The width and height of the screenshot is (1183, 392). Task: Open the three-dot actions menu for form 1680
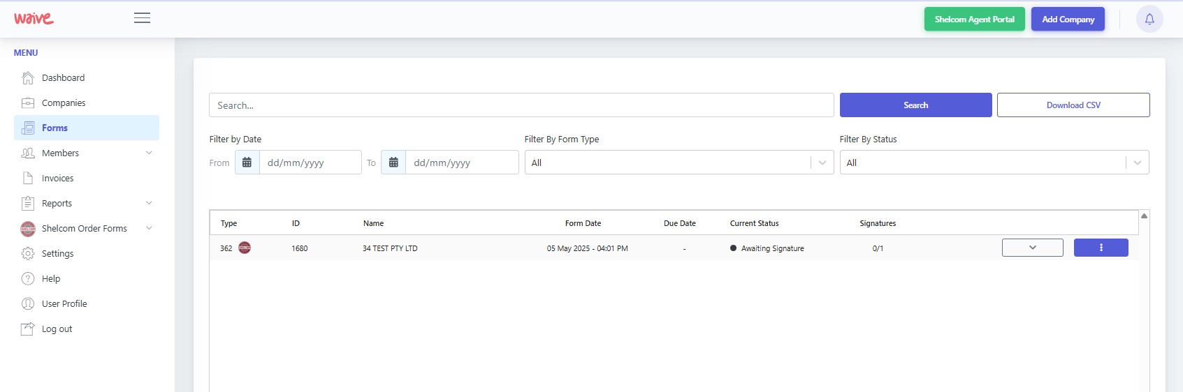click(1101, 248)
